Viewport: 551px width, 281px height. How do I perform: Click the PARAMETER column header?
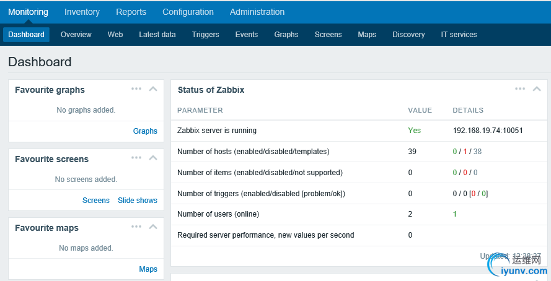point(200,110)
